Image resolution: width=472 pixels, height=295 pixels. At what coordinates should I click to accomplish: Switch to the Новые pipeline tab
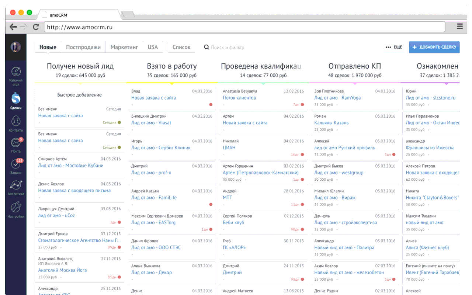(48, 47)
